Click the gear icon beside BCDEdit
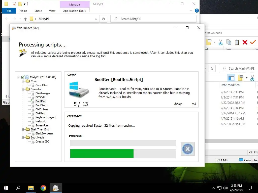This screenshot has height=193, width=258. (33, 97)
